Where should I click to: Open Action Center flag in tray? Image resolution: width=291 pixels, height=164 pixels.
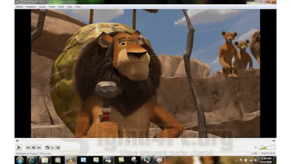pos(241,160)
